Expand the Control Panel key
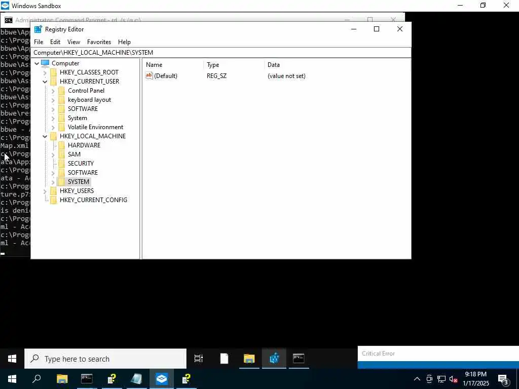 (53, 91)
